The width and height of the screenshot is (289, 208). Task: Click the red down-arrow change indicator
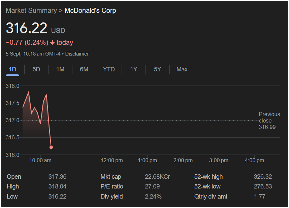[52, 42]
